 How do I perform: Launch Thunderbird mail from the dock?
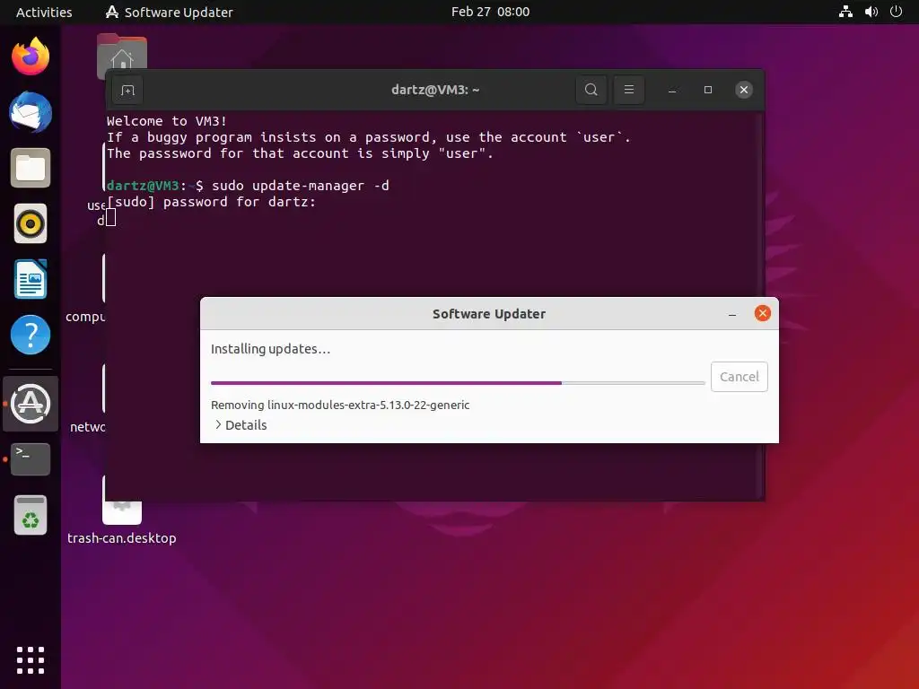coord(31,112)
